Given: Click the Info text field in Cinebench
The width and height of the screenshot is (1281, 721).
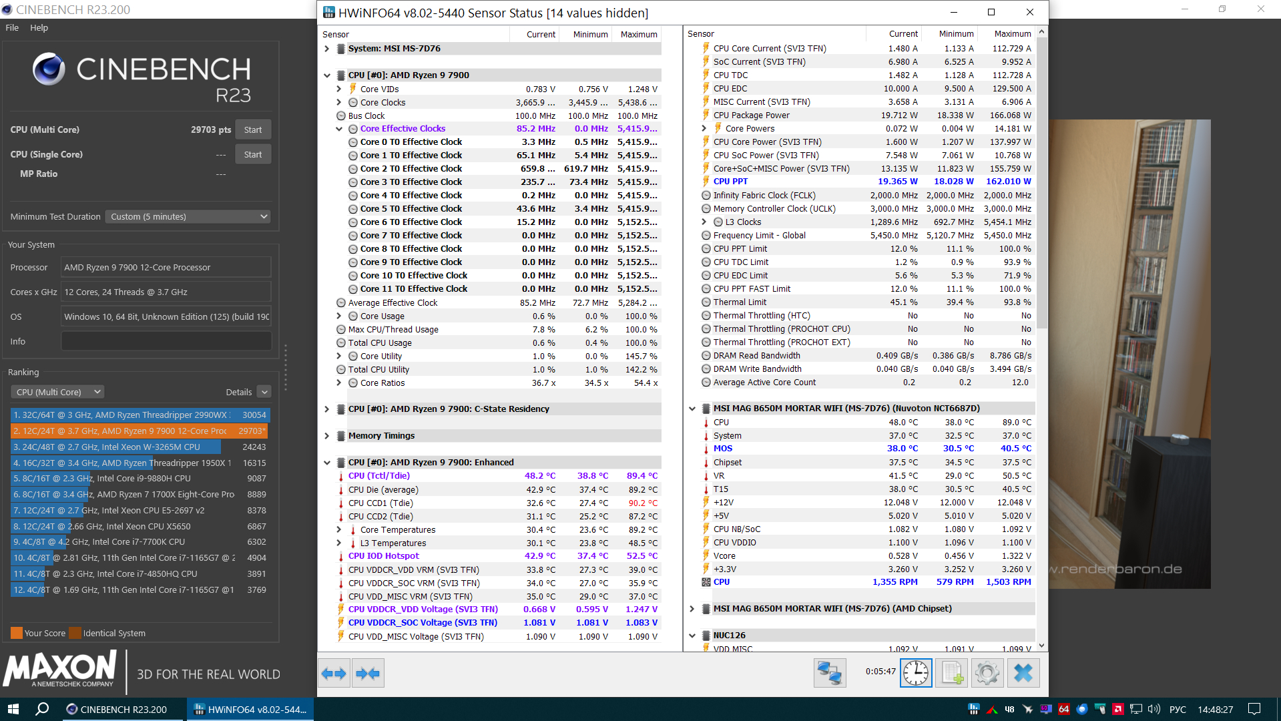Looking at the screenshot, I should point(166,341).
